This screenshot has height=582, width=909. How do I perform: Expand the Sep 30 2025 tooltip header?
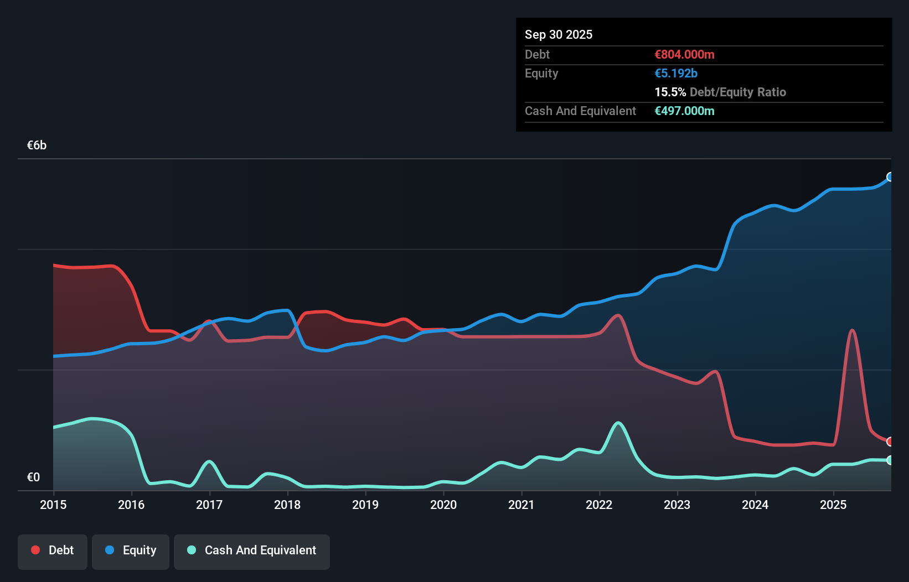point(559,34)
